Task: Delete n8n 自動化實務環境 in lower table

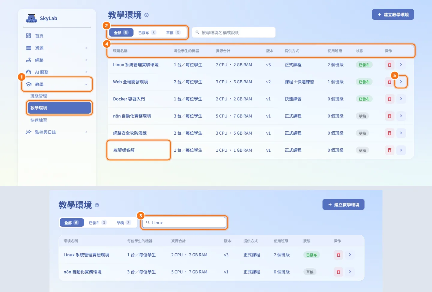Action: [x=338, y=272]
